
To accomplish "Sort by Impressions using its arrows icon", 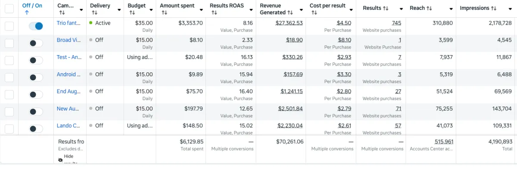I will (494, 8).
